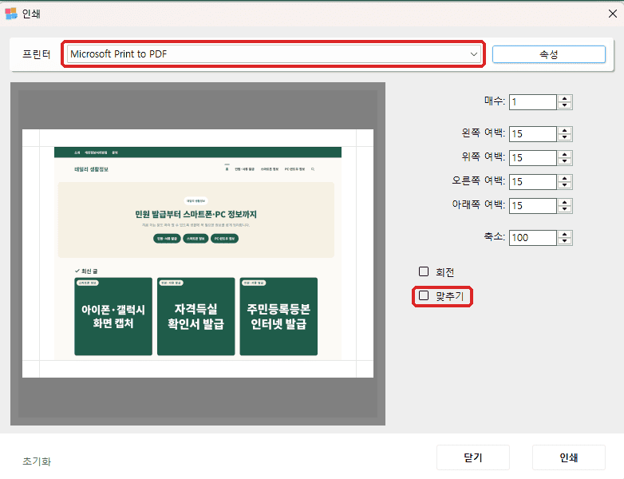
Task: Click the 축소 scale input field
Action: tap(532, 238)
